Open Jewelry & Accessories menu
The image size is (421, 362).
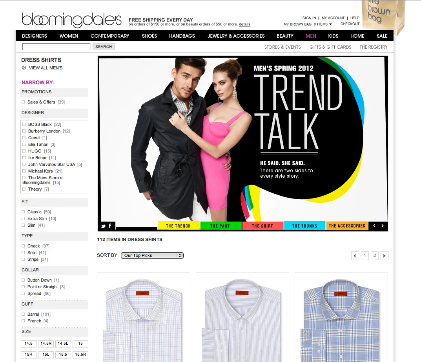236,36
